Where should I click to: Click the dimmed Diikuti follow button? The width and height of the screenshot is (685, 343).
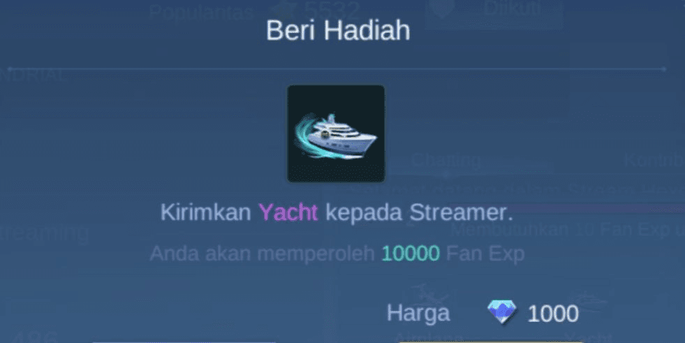[x=494, y=13]
